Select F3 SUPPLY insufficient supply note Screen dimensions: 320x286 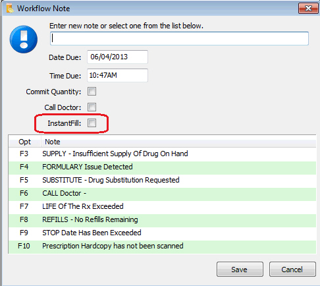[x=163, y=154]
